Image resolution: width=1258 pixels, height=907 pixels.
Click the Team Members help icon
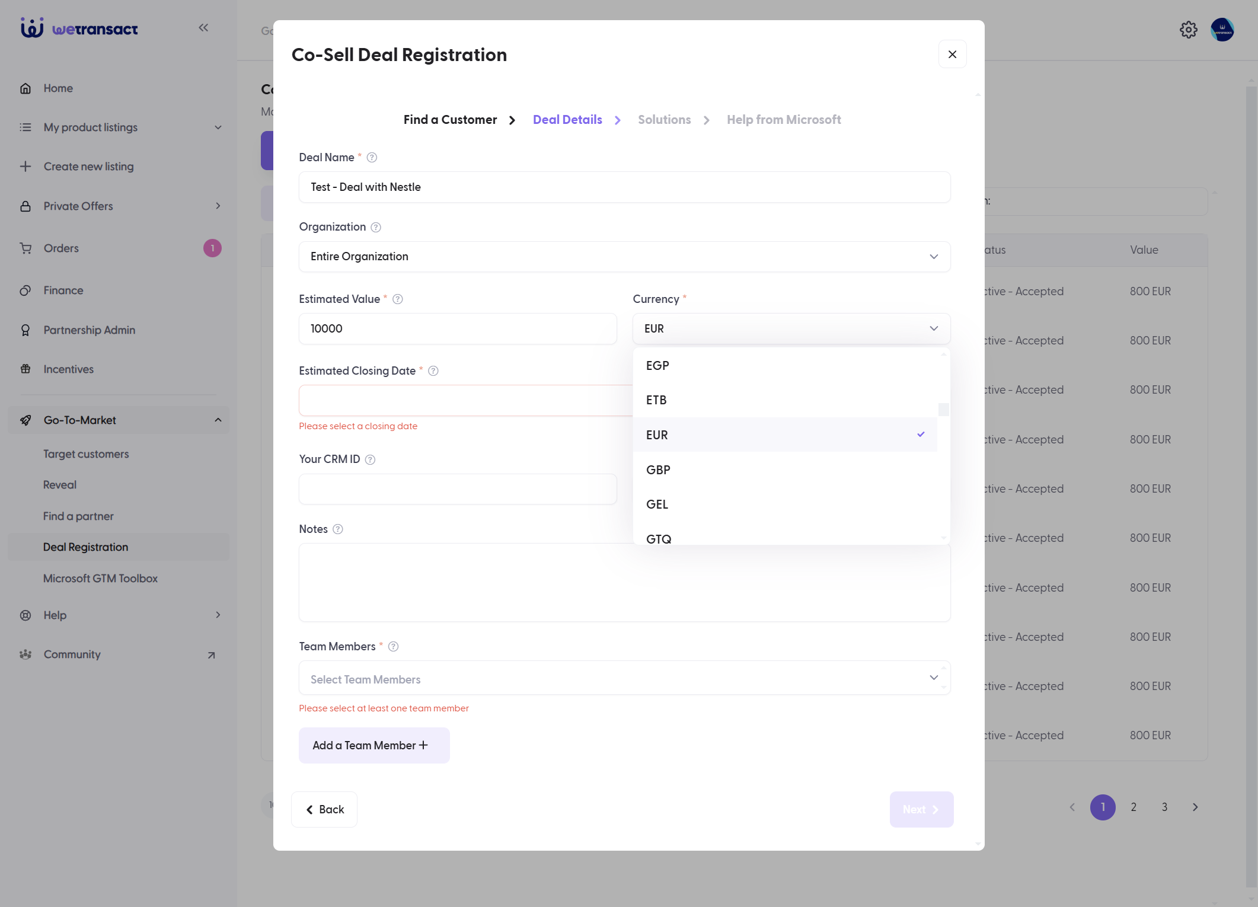(393, 647)
